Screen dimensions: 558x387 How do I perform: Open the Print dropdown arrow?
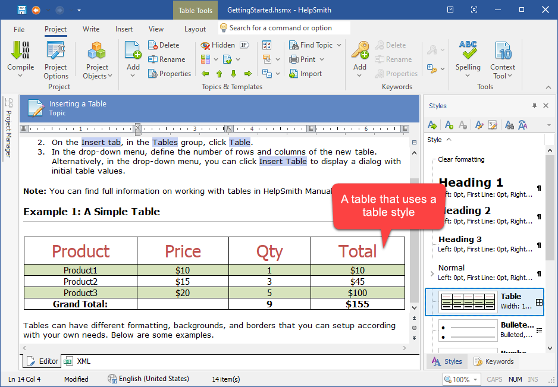(x=322, y=59)
